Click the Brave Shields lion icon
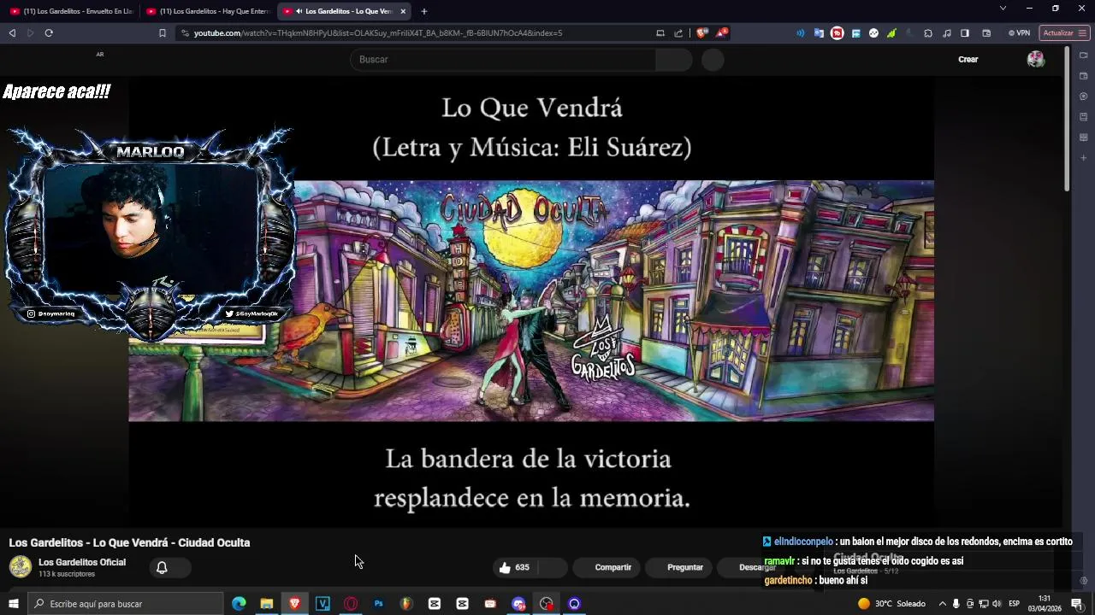 [701, 32]
